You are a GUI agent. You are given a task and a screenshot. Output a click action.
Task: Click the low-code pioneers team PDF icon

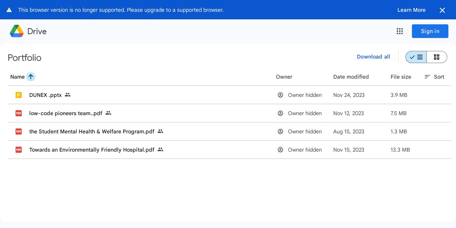coord(19,113)
